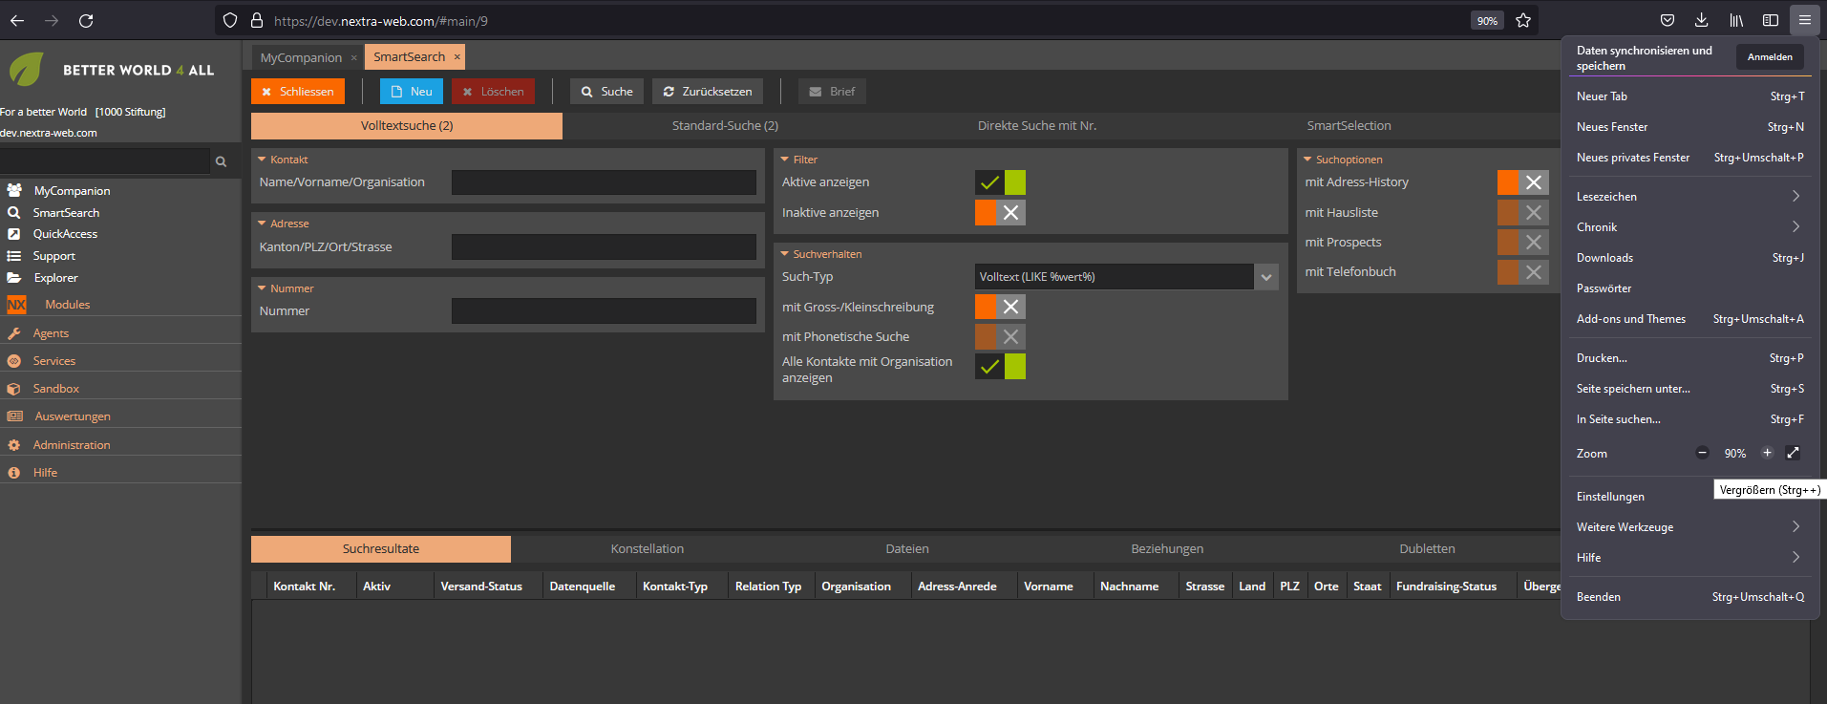Viewport: 1827px width, 704px height.
Task: Toggle mit Telefonbuch switch
Action: click(1523, 271)
